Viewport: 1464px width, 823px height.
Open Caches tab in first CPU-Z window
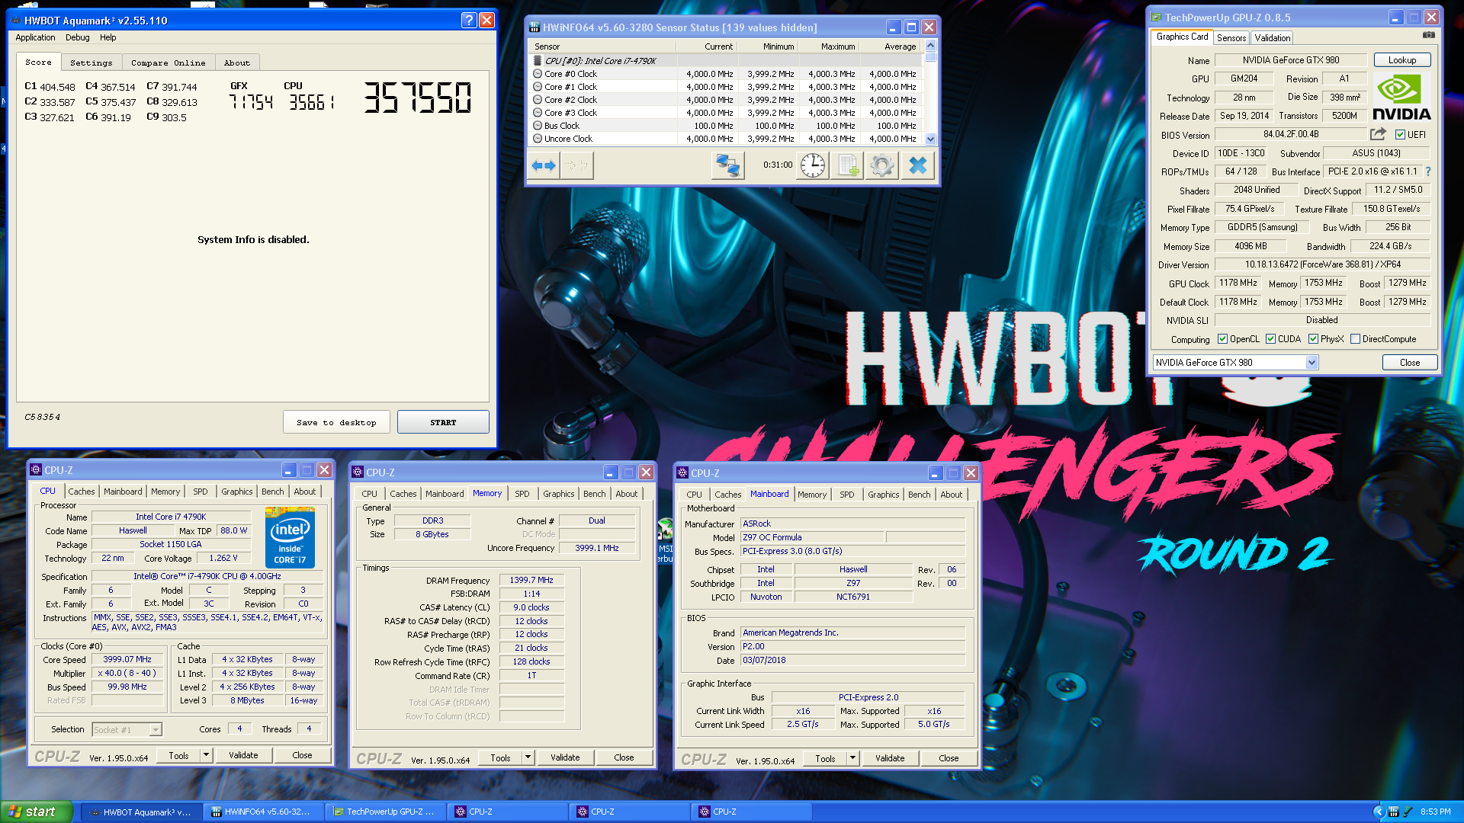click(82, 492)
